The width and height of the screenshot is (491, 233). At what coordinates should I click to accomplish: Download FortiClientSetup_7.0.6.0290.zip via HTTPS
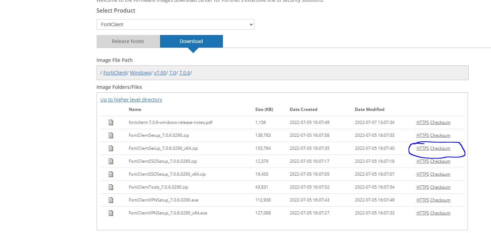coord(423,135)
